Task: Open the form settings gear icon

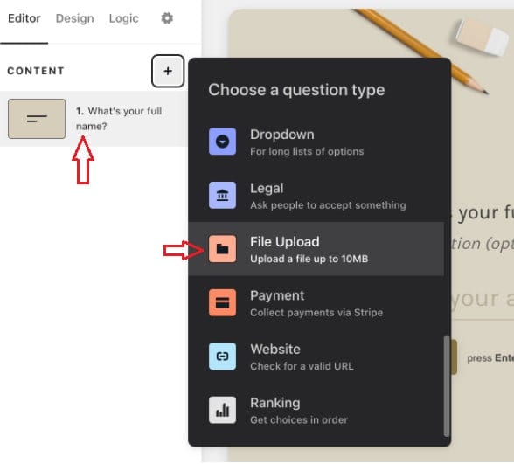Action: pos(167,18)
